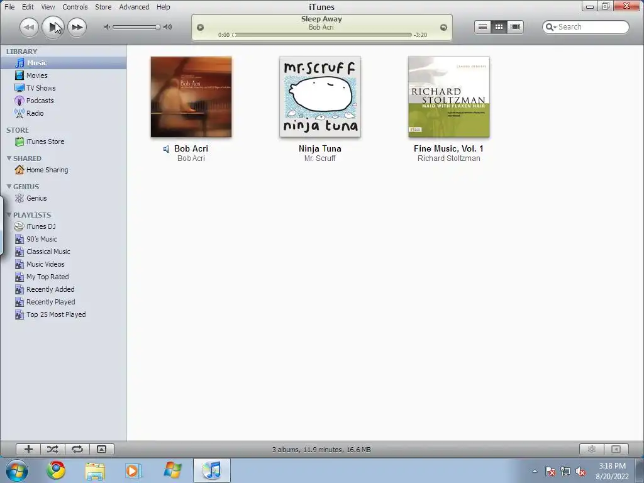The width and height of the screenshot is (644, 483).
Task: Select the Bob Acri album cover
Action: tap(191, 97)
